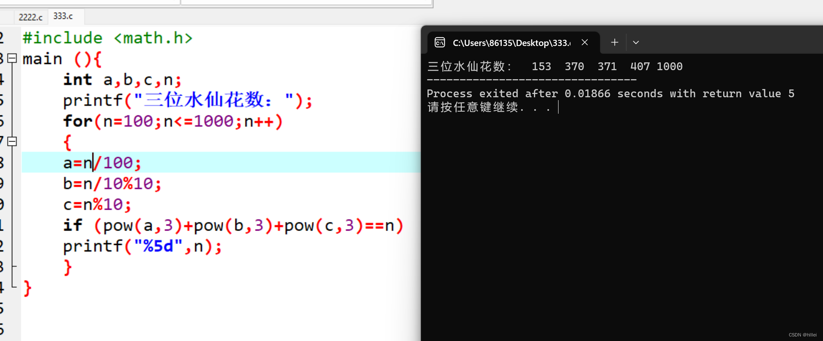Click the 'if (pow(a,3)+pow(b,3)...' line
823x341 pixels.
click(233, 225)
